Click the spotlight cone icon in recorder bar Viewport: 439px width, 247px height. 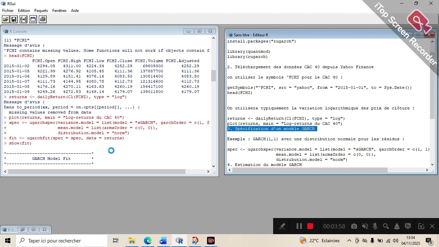coord(397,226)
